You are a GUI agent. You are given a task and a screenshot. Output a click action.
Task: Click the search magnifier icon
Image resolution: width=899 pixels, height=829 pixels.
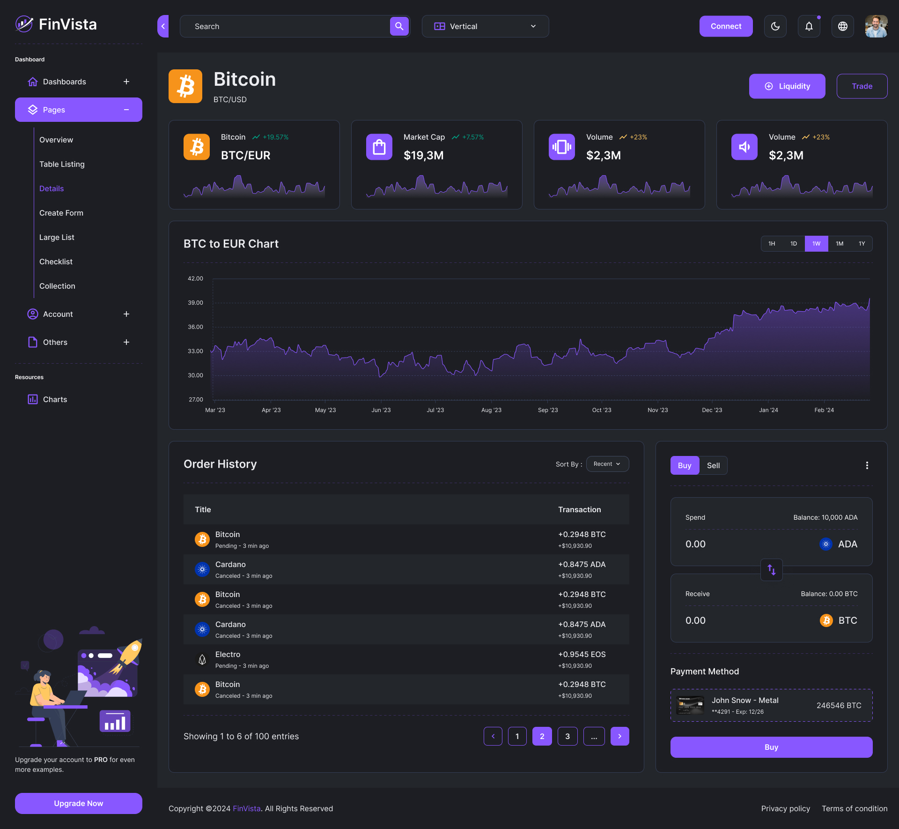point(398,26)
